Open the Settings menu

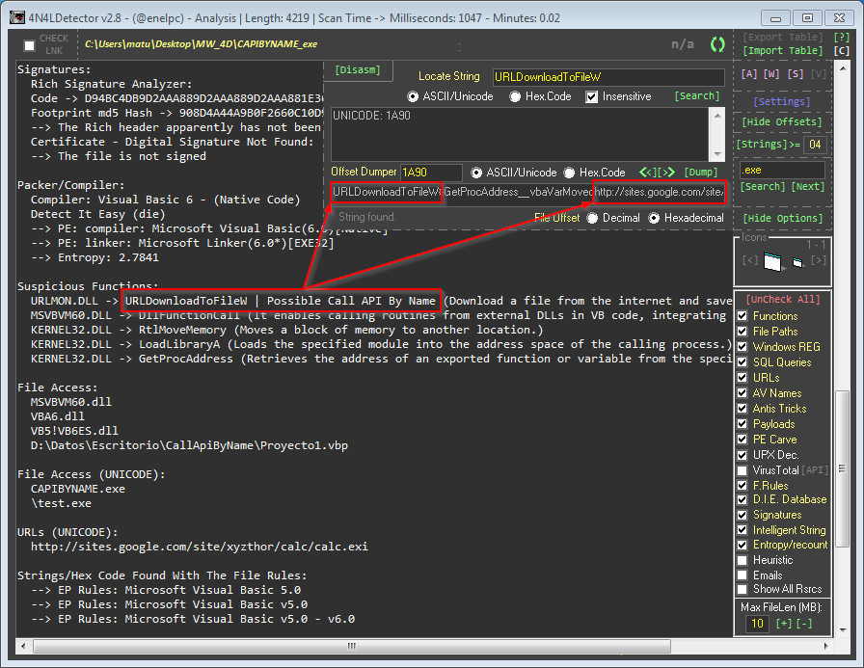[x=781, y=101]
